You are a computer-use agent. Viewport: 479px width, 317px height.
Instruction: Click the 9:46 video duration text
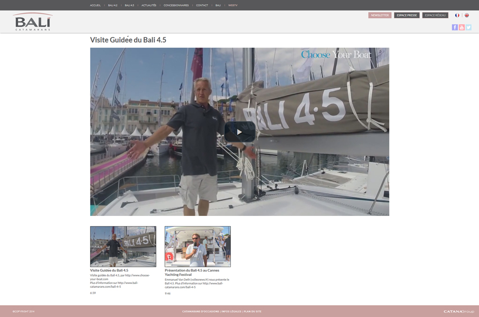coord(168,294)
